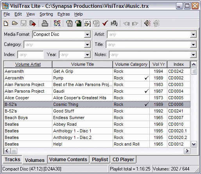Image resolution: width=201 pixels, height=174 pixels.
Task: Select Alice Cooper's Greatest Hits row
Action: pyautogui.click(x=97, y=98)
